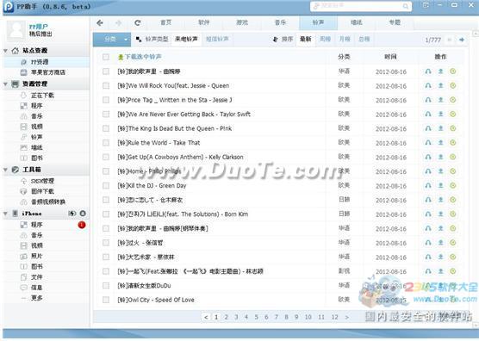Collapse the 工具箱 tree section
479x341 pixels.
click(5, 170)
